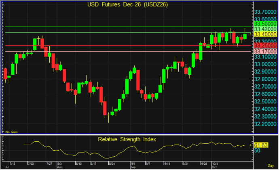Click the 9/1 date axis label

click(133, 164)
